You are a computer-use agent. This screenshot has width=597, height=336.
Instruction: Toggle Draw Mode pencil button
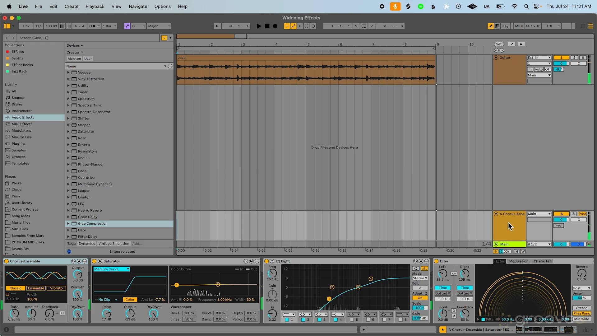tap(490, 26)
